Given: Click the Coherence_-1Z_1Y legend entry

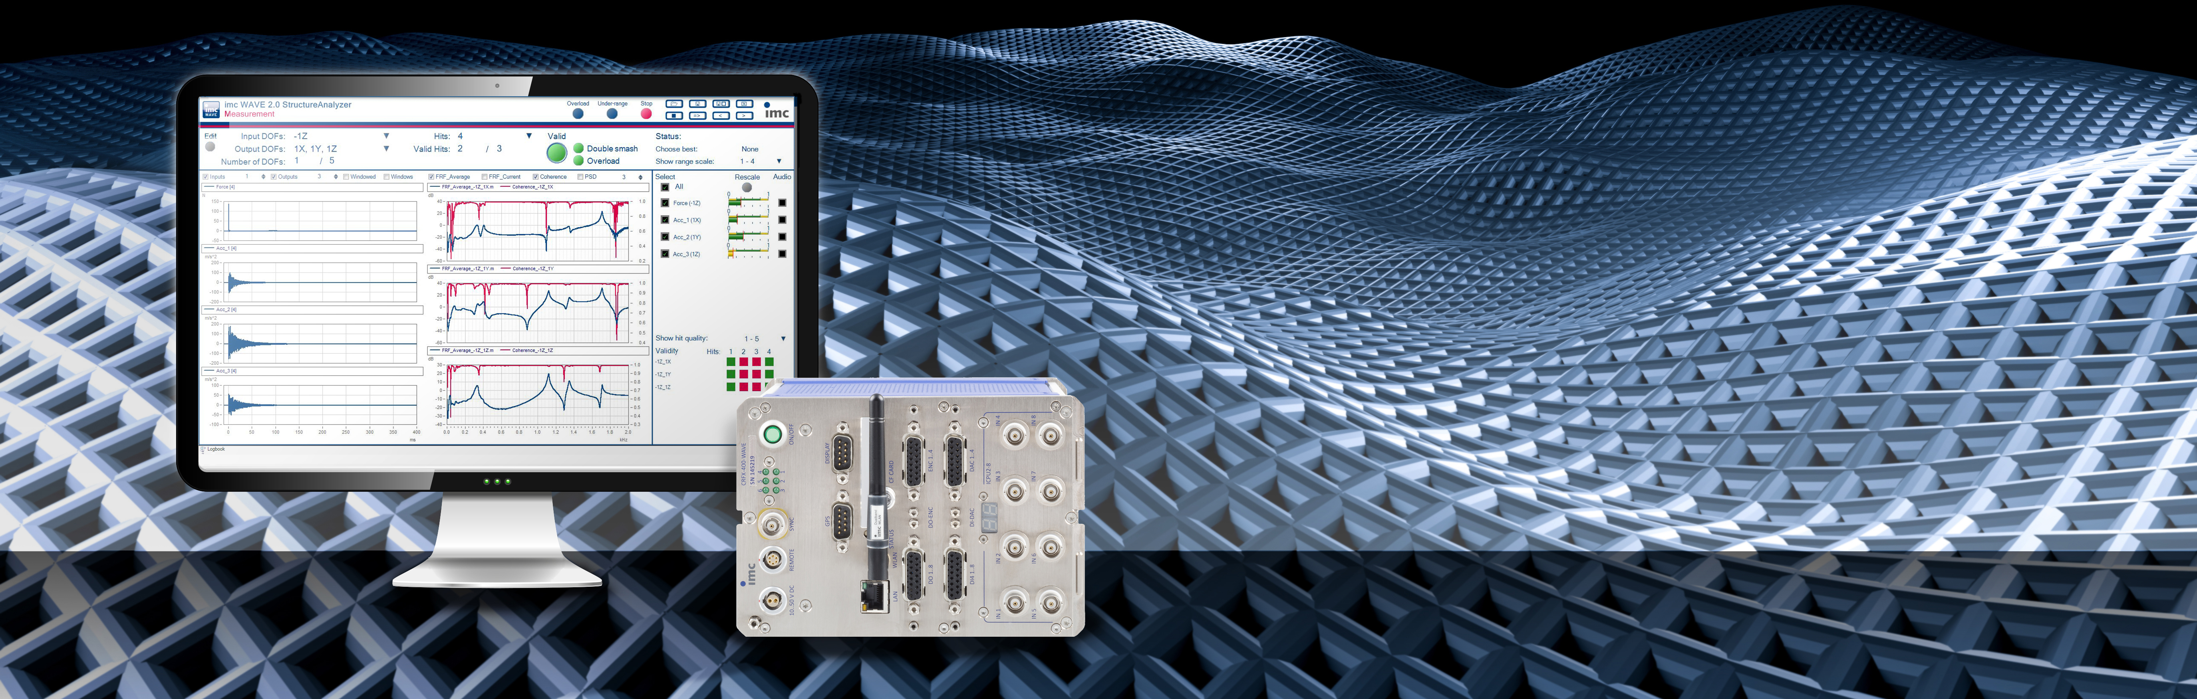Looking at the screenshot, I should tap(527, 269).
